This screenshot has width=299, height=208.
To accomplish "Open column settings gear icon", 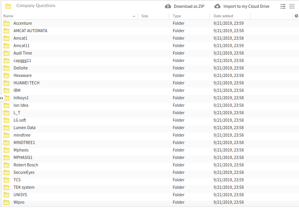I will [296, 16].
